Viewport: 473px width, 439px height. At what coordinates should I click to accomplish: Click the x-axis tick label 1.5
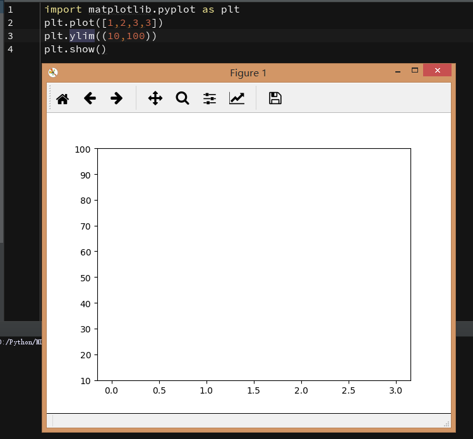[x=254, y=390]
